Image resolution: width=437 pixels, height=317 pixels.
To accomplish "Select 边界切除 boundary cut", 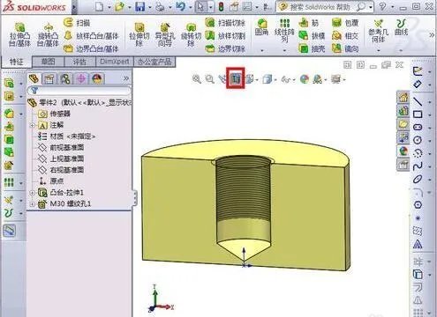I will pos(225,48).
